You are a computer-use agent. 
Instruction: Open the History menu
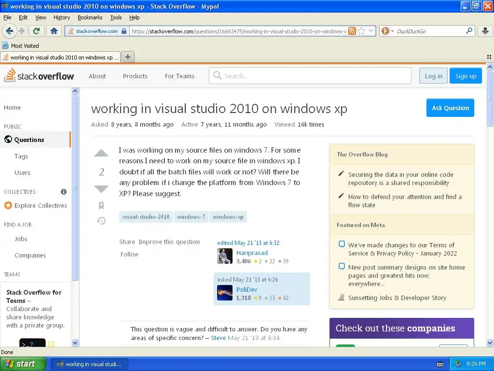61,17
